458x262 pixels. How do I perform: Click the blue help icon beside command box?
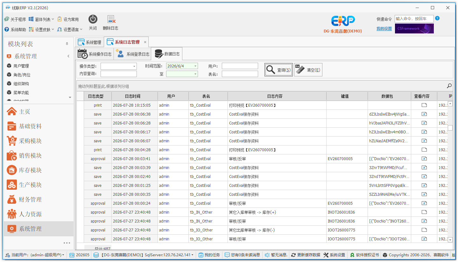tap(437, 18)
